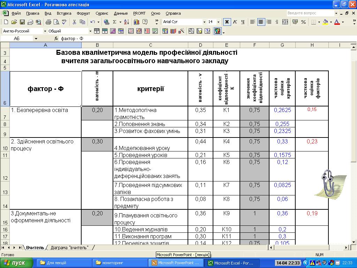Image resolution: width=357 pixels, height=268 pixels.
Task: Open the font name dropdown (Arial Cyr)
Action: (204, 22)
